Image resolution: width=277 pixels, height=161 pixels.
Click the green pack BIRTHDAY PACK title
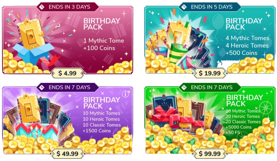click(x=245, y=101)
